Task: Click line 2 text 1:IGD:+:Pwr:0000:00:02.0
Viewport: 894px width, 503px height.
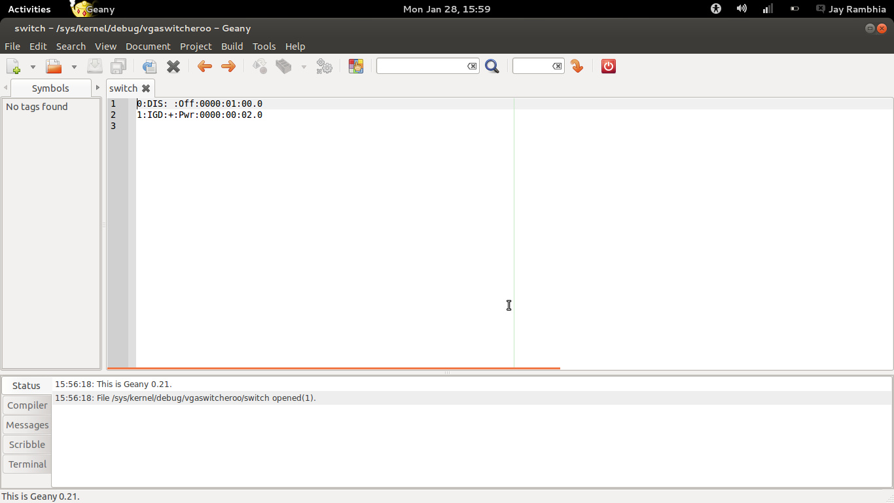Action: (x=200, y=115)
